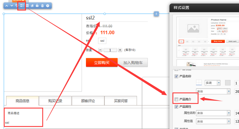Open style settings list icon in toolbar
Viewport: 239px width, 129px height.
coord(22,6)
